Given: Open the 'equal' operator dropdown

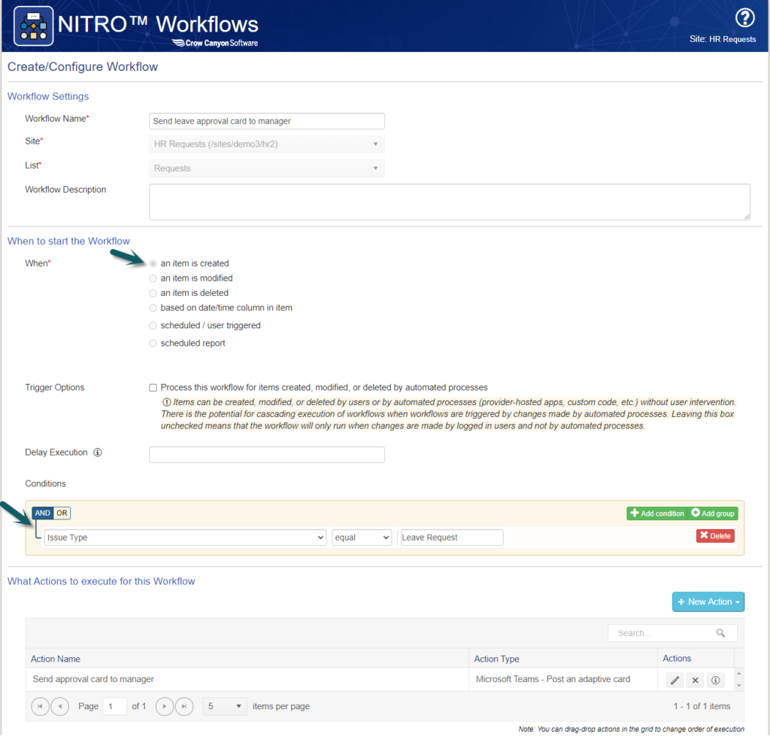Looking at the screenshot, I should pos(362,538).
